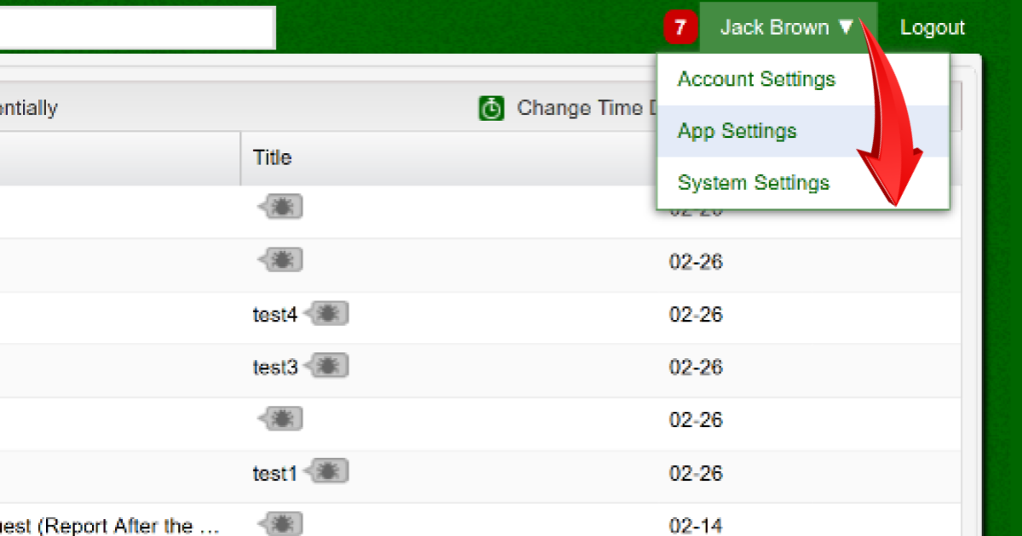Click the bug icon between test3 and test1 rows
Viewport: 1022px width, 536px height.
coord(281,419)
